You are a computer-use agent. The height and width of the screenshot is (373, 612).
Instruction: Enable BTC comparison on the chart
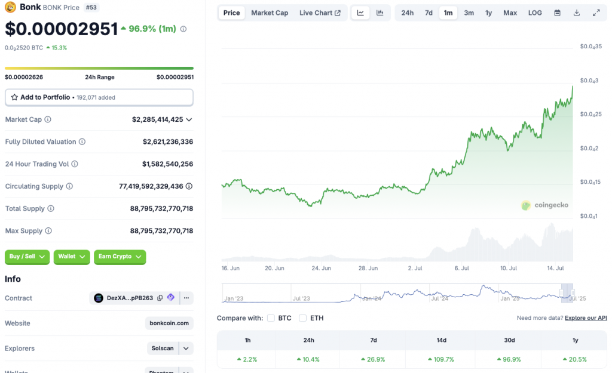click(x=271, y=318)
